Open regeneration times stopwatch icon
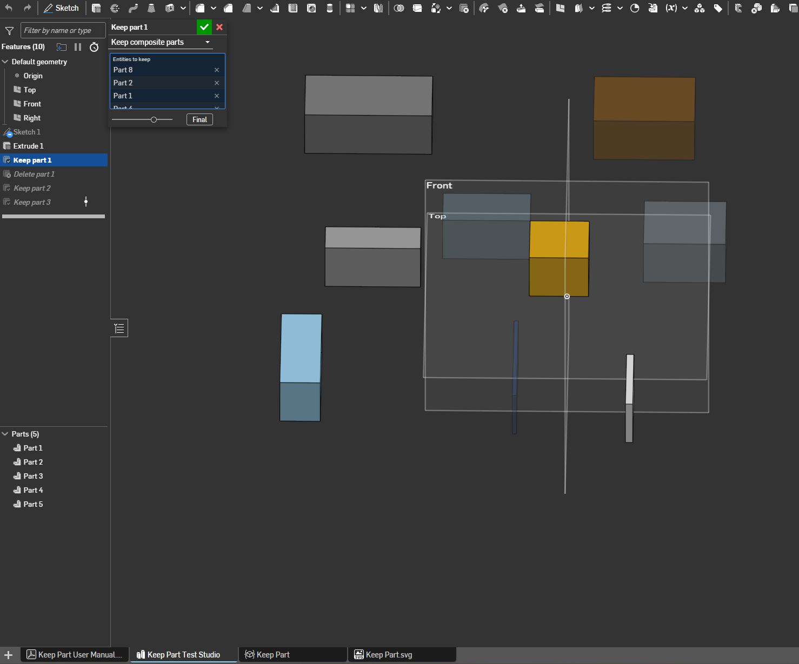Screen dimensions: 799x664 (x=94, y=47)
